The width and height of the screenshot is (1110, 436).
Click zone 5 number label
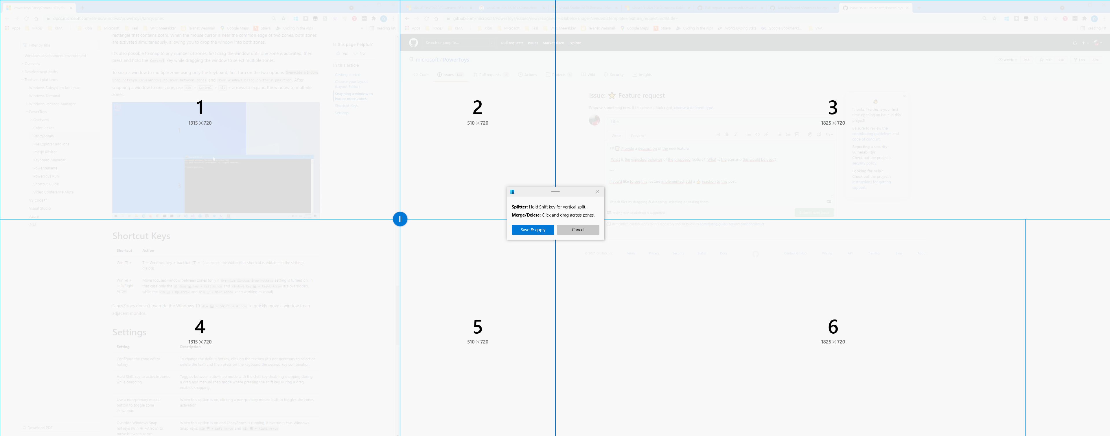477,327
